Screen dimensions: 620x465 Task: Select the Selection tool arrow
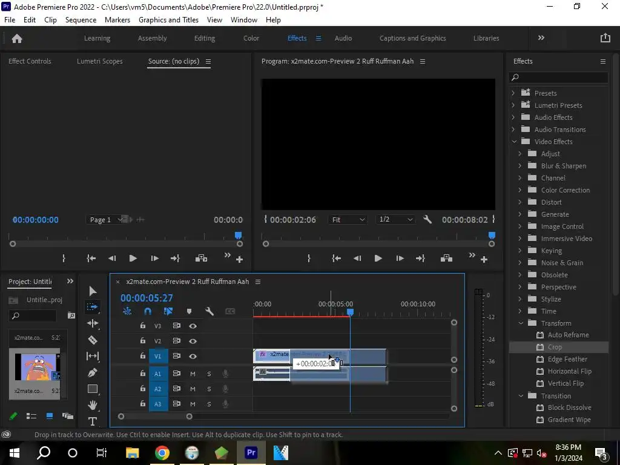click(93, 291)
